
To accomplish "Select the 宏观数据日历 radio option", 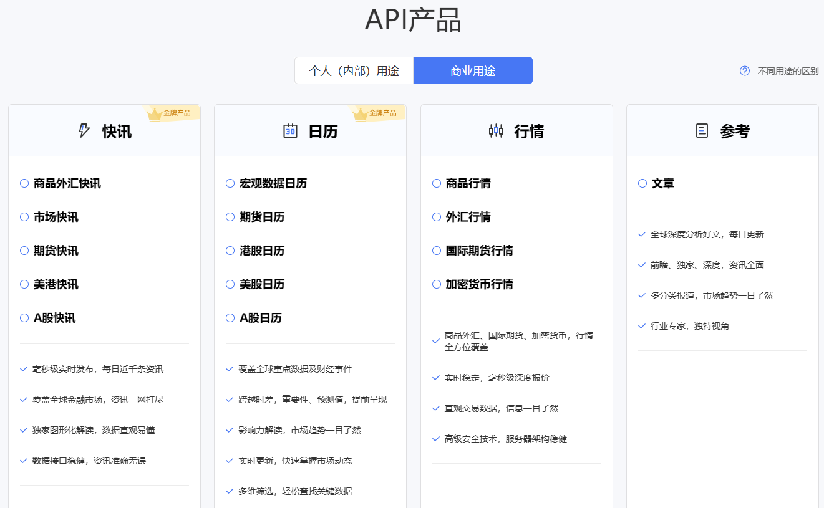I will click(x=230, y=183).
